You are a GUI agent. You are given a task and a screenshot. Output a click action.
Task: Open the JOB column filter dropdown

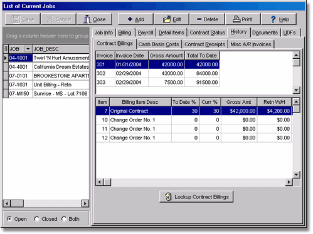click(x=28, y=49)
